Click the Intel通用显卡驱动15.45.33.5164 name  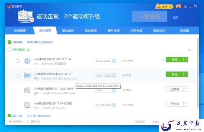pos(52,59)
